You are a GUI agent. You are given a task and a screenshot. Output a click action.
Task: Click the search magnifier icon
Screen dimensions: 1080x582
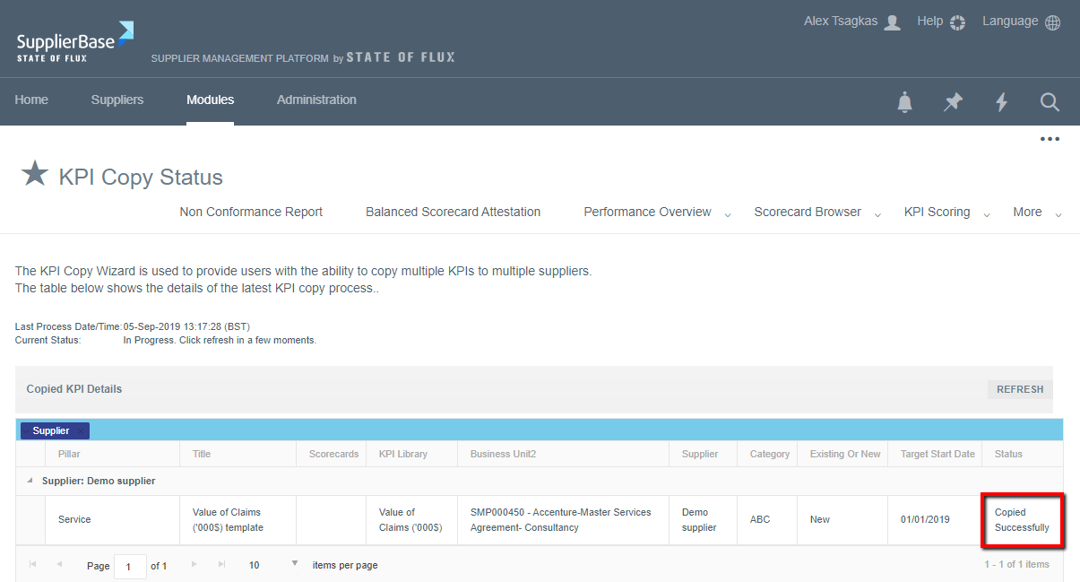[x=1050, y=102]
